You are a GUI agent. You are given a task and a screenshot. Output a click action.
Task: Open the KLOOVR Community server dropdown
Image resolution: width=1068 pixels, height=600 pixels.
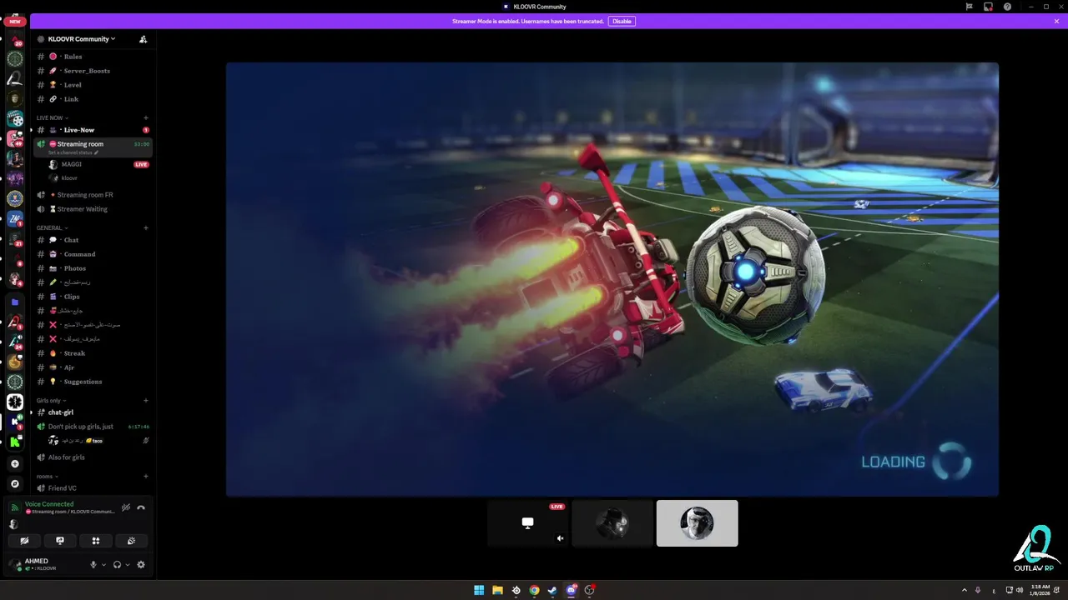[81, 39]
